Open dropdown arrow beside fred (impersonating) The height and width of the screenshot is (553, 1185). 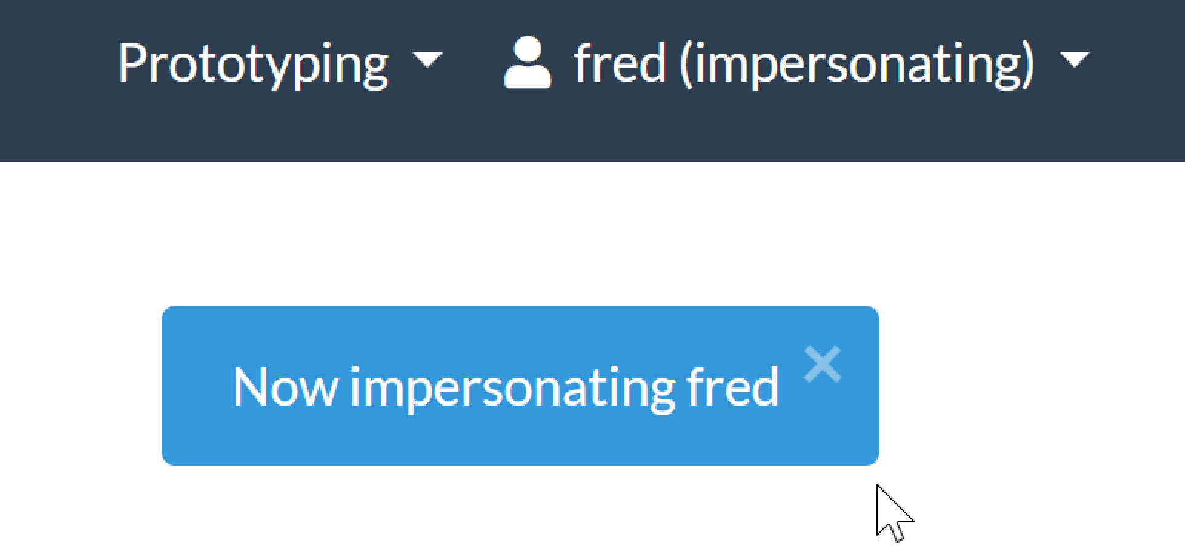[1074, 60]
